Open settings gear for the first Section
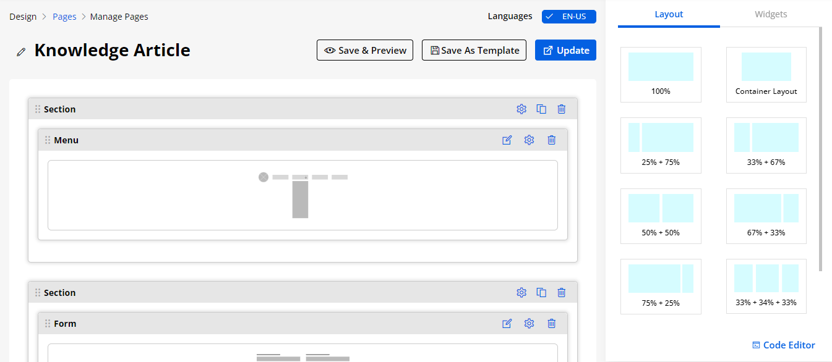This screenshot has width=832, height=362. click(x=521, y=109)
